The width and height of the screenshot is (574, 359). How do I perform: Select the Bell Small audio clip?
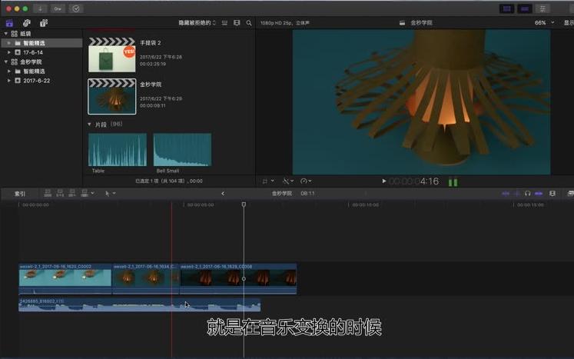pyautogui.click(x=182, y=150)
